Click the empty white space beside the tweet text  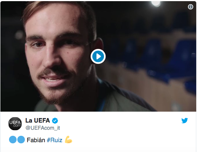[132, 140]
